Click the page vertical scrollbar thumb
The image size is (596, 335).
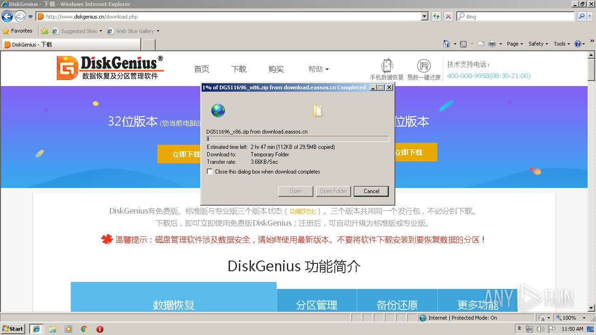(591, 70)
